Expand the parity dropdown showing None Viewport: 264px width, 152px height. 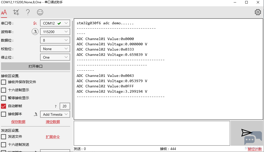[55, 49]
